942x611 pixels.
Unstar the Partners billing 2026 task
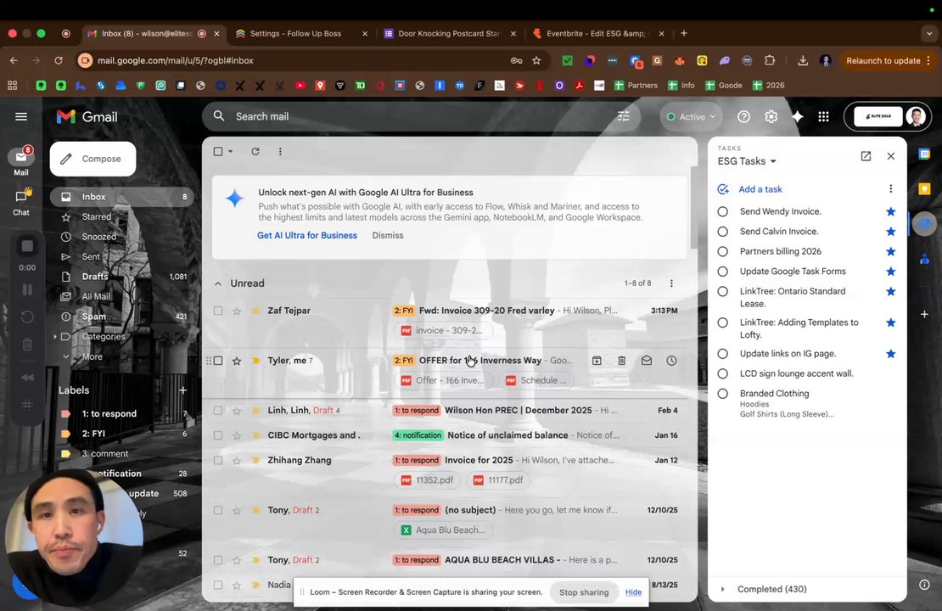pyautogui.click(x=891, y=251)
